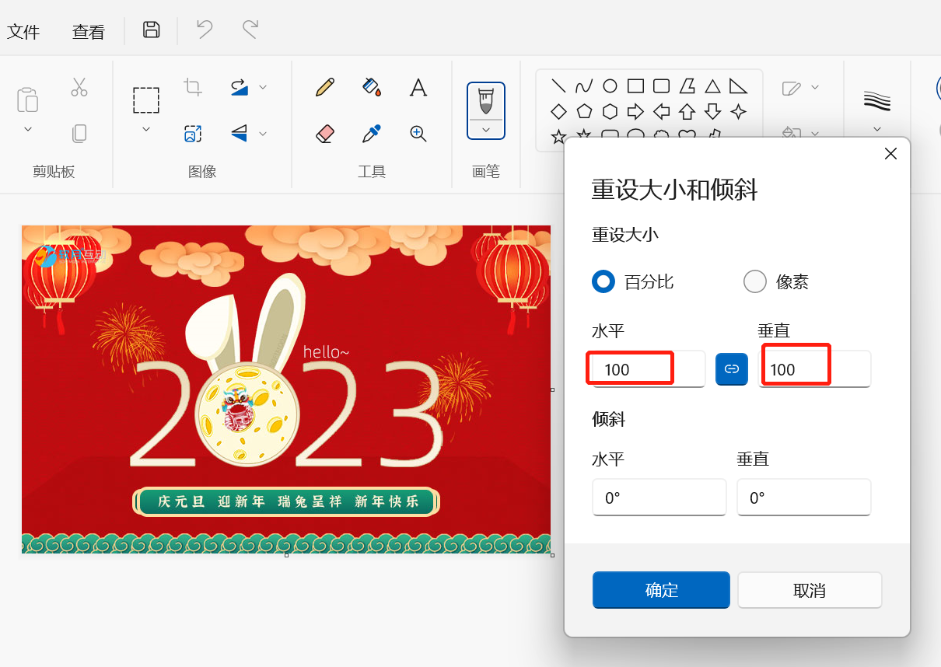This screenshot has width=941, height=667.
Task: Toggle the aspect ratio link button
Action: (731, 369)
